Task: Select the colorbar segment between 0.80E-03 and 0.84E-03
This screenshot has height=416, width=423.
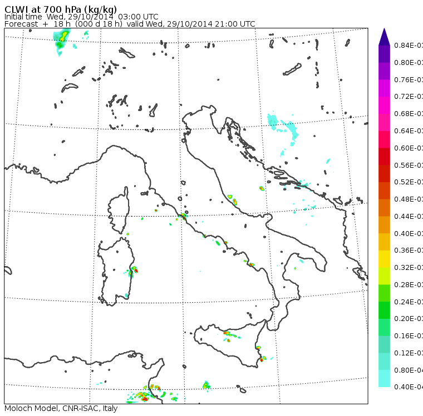Action: [x=384, y=54]
